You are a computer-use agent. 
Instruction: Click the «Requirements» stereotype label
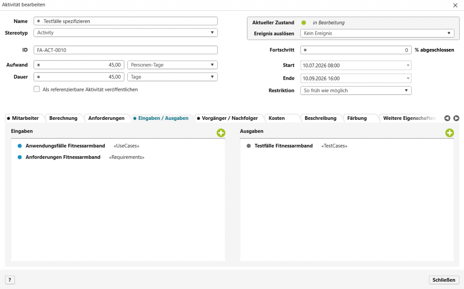click(127, 157)
